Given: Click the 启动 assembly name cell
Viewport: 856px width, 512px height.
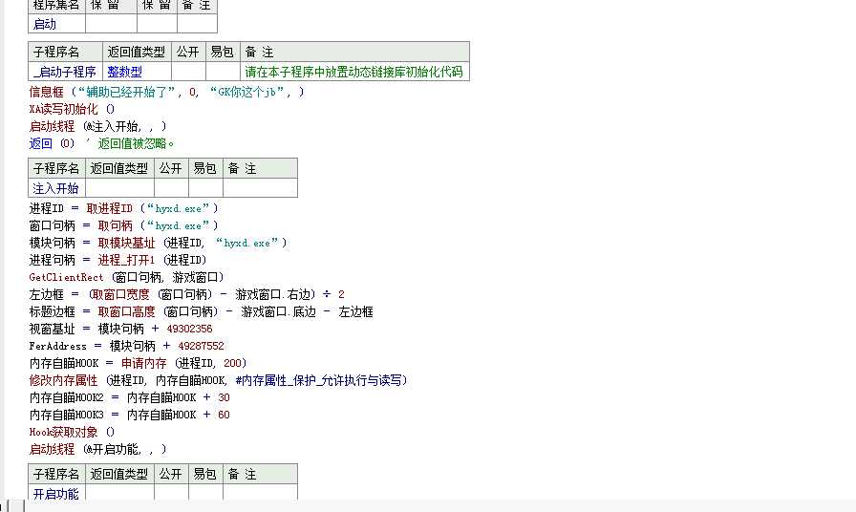Looking at the screenshot, I should tap(56, 24).
